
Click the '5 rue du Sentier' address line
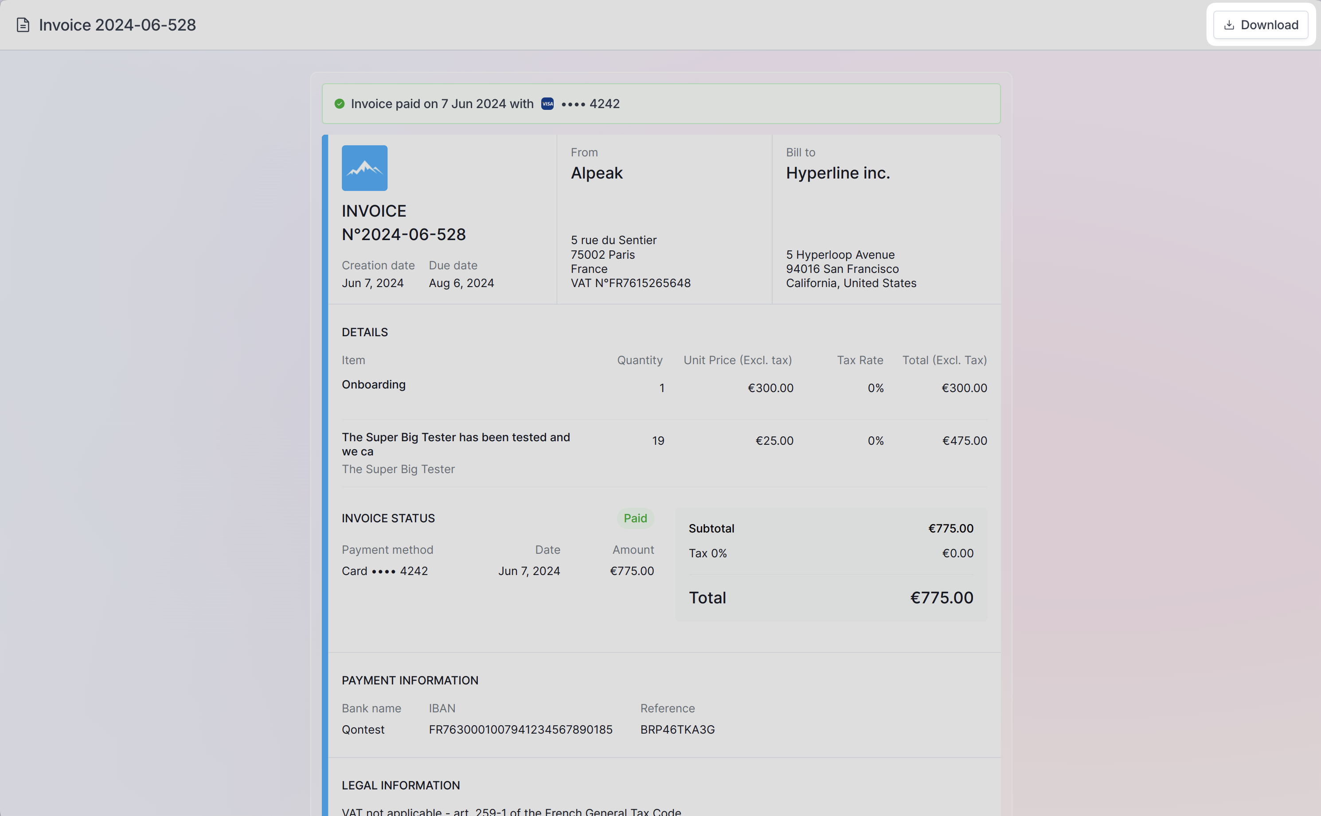coord(614,240)
